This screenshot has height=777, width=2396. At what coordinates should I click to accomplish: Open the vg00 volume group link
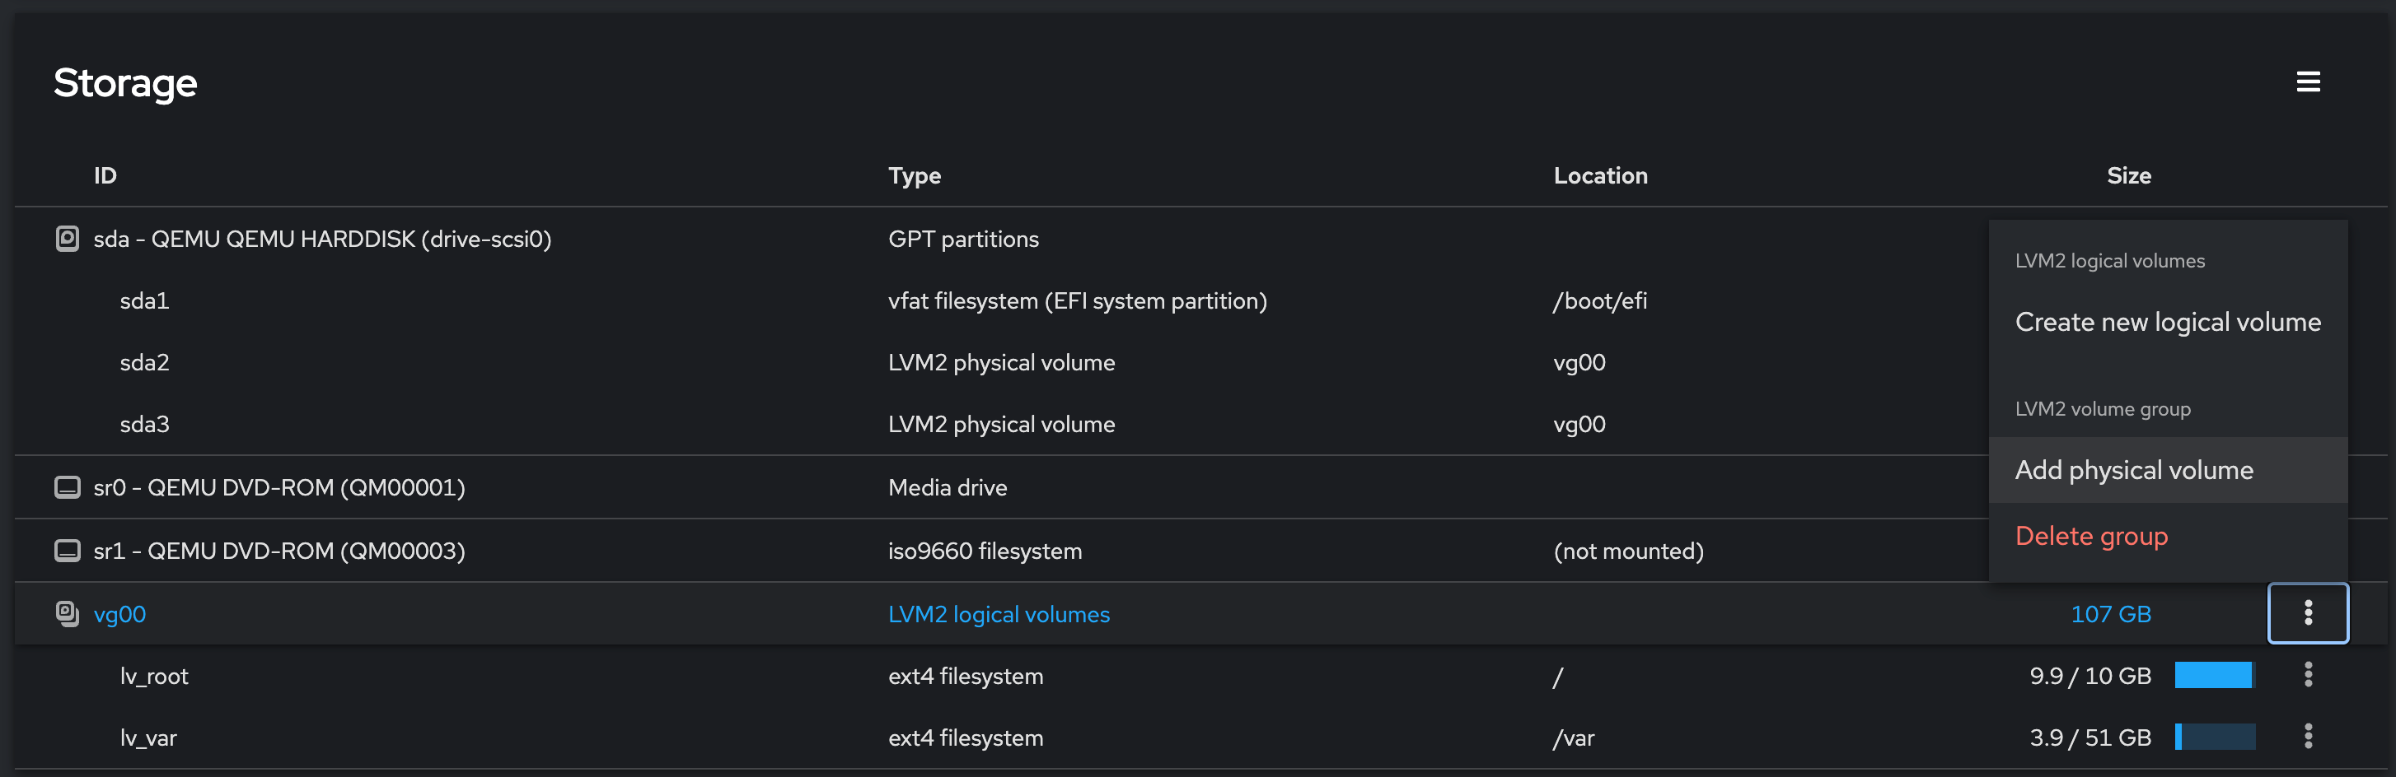[x=120, y=614]
